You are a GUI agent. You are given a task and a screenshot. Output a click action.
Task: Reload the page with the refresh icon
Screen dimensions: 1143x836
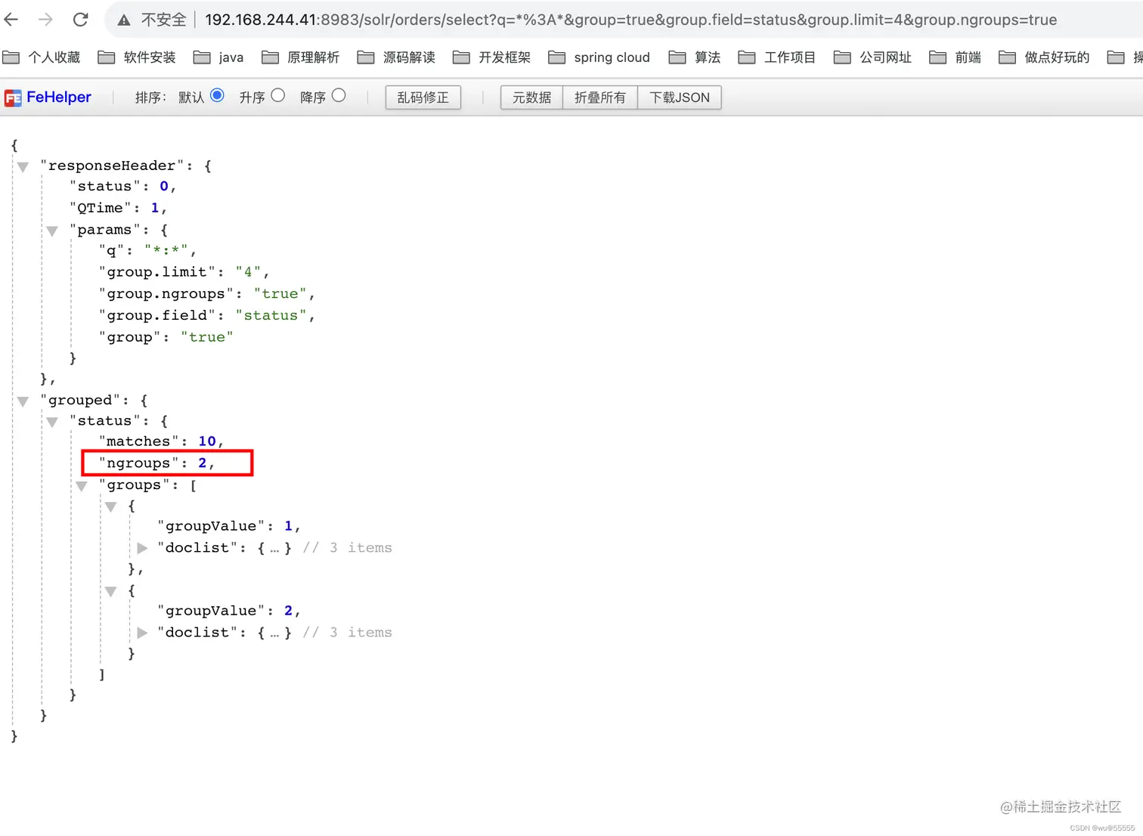coord(81,20)
